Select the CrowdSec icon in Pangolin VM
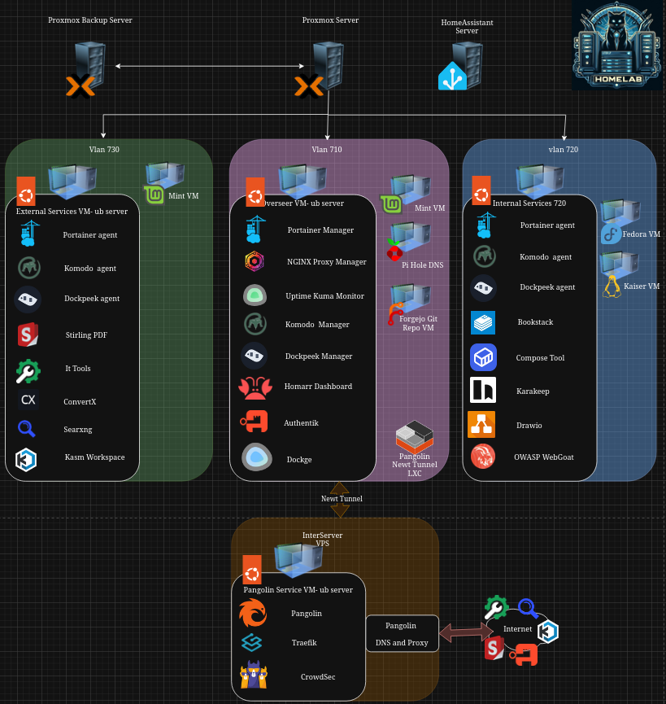This screenshot has width=666, height=704. click(254, 676)
